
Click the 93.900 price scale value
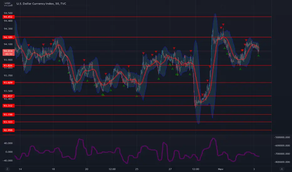[8, 60]
